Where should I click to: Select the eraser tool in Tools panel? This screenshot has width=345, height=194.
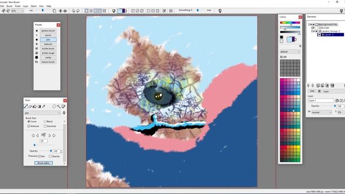pyautogui.click(x=30, y=107)
